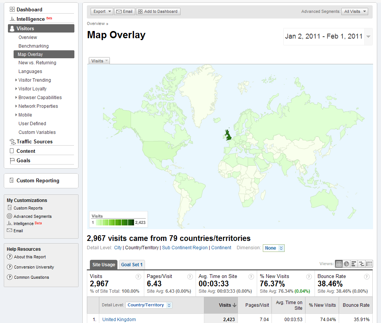Click the Add to Dashboard button
This screenshot has width=381, height=323.
coord(158,11)
